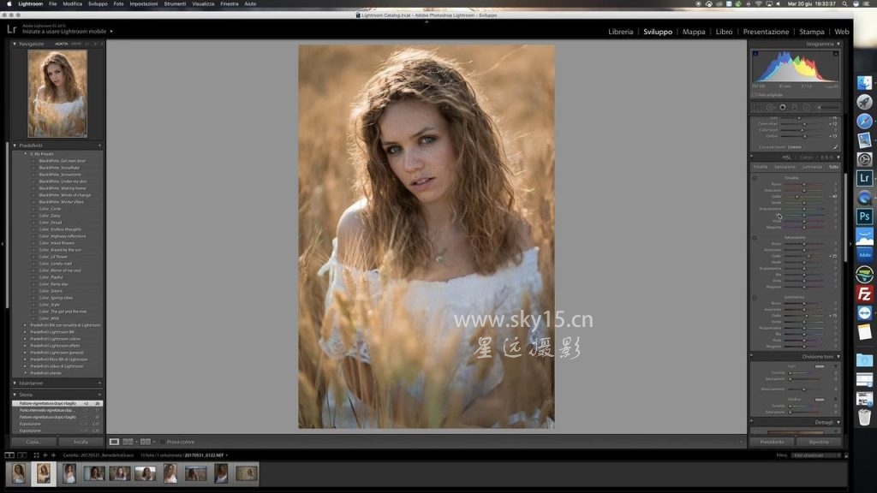Image resolution: width=877 pixels, height=493 pixels.
Task: Open the Curva per punti dropdown
Action: click(x=795, y=147)
